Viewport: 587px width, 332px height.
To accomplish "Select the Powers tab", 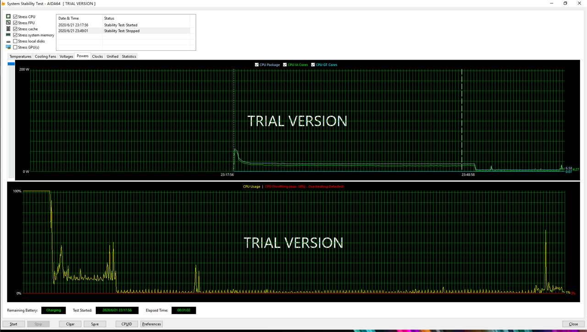I will [x=83, y=56].
